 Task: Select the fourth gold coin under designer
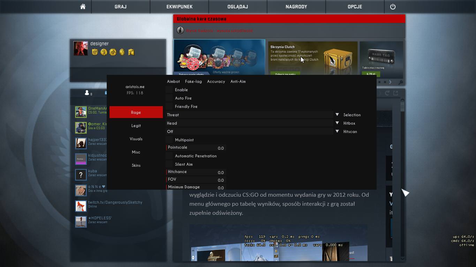tap(122, 52)
